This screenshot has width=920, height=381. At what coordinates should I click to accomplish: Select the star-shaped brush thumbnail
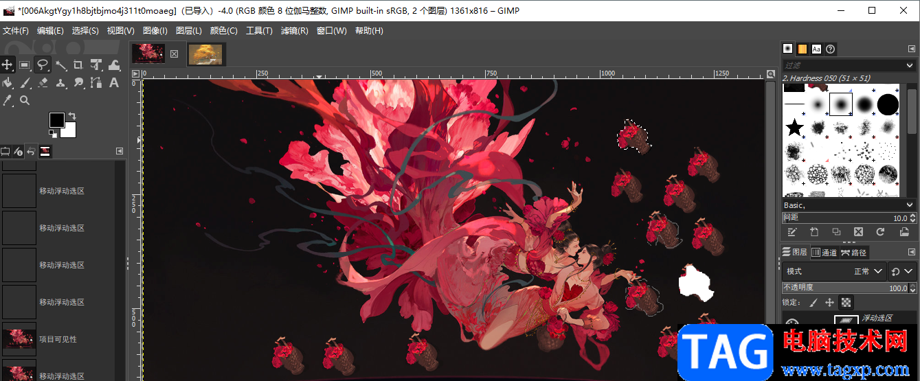[x=795, y=128]
